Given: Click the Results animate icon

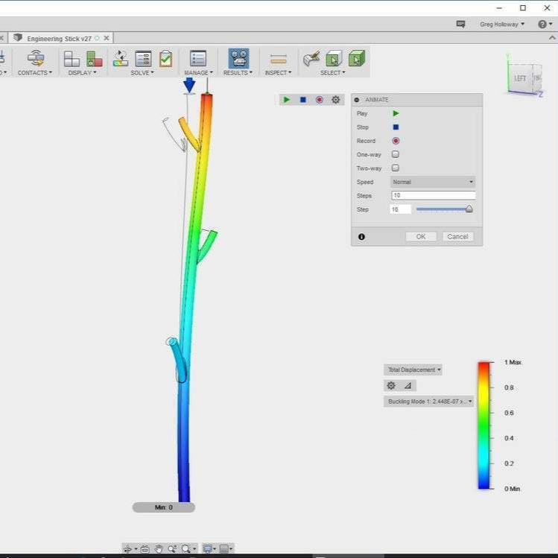Looking at the screenshot, I should coord(238,59).
